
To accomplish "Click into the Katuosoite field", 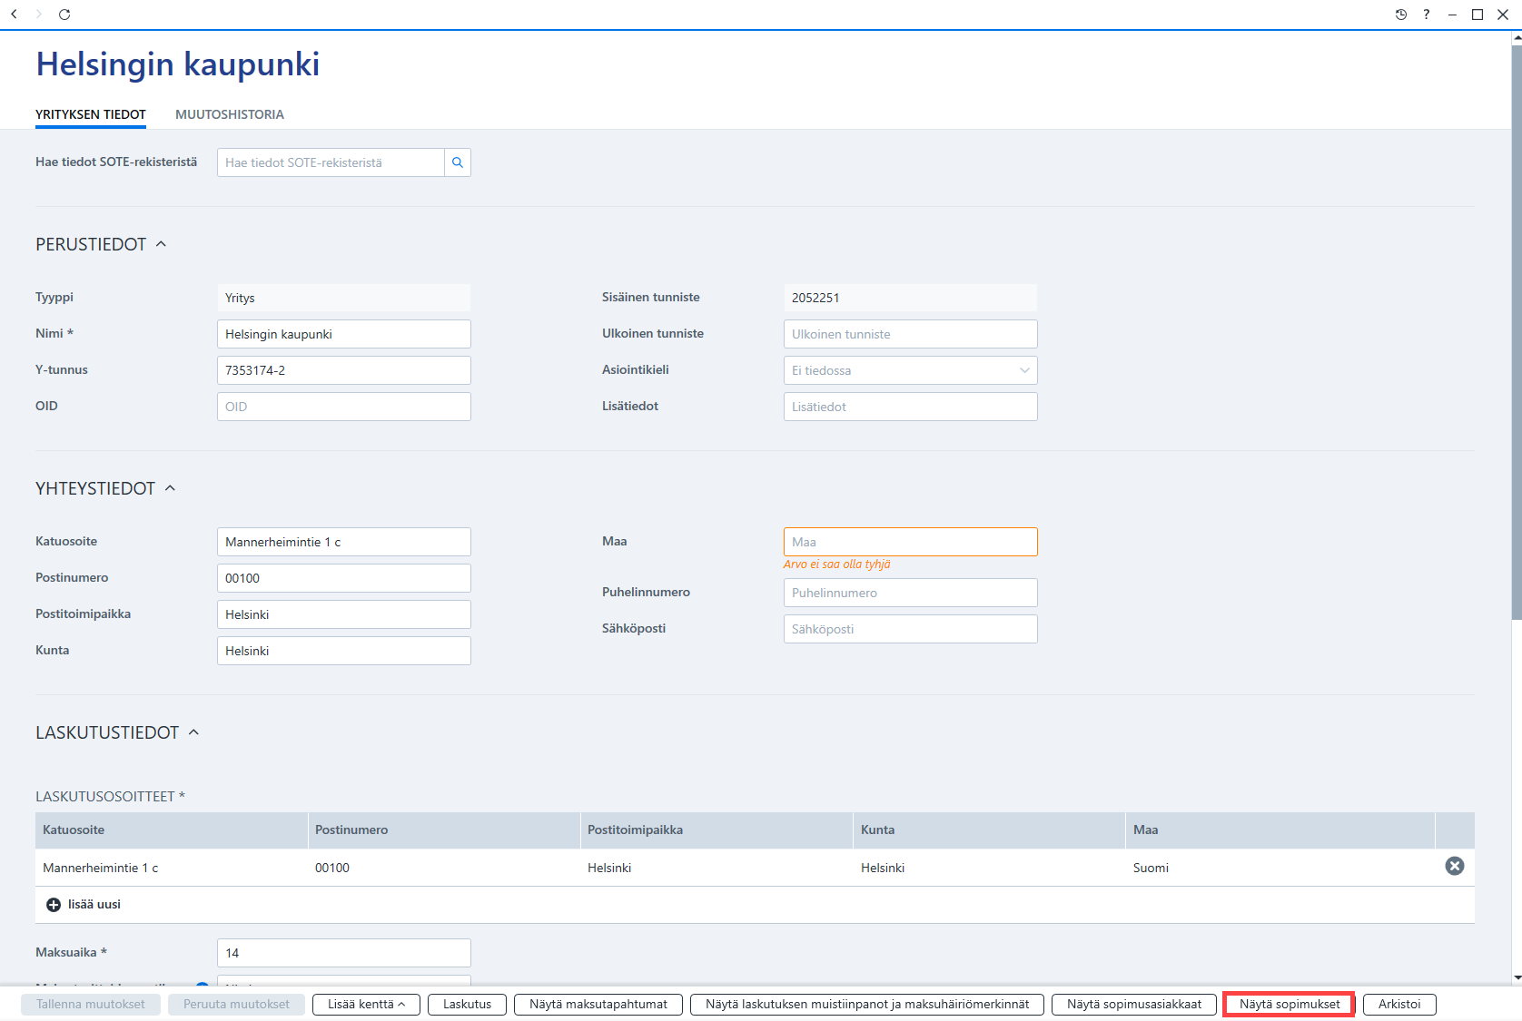I will (x=344, y=542).
